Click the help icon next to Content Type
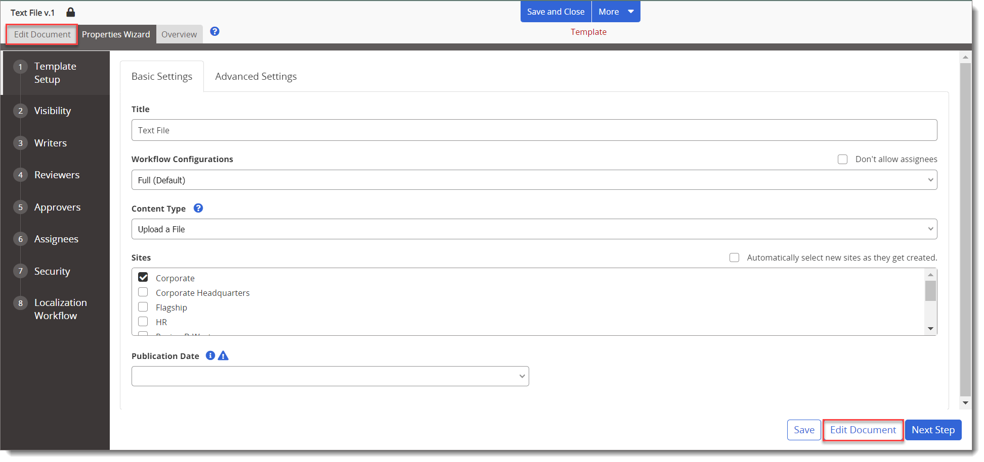This screenshot has height=462, width=984. pos(198,208)
